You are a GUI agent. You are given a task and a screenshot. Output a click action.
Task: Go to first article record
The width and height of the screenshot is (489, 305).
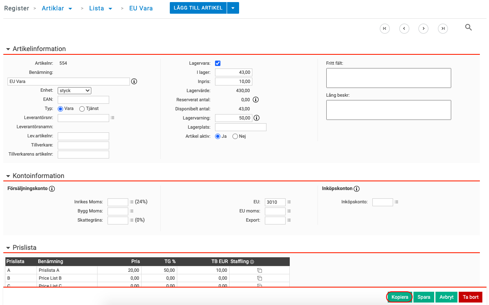[384, 28]
